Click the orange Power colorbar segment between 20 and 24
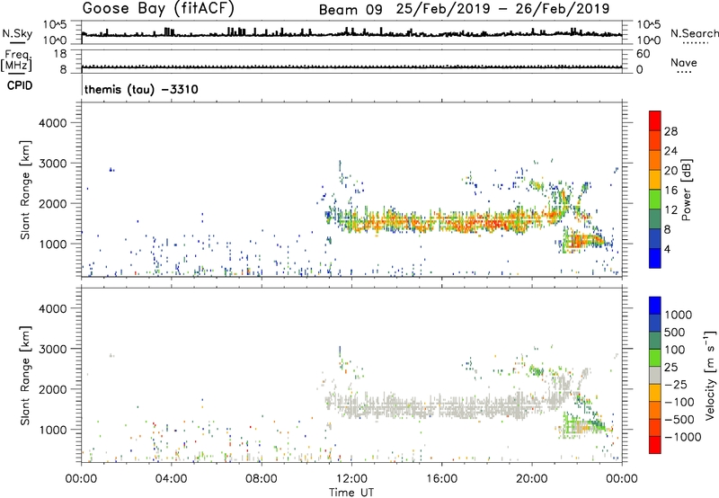This screenshot has height=498, width=719. [655, 160]
